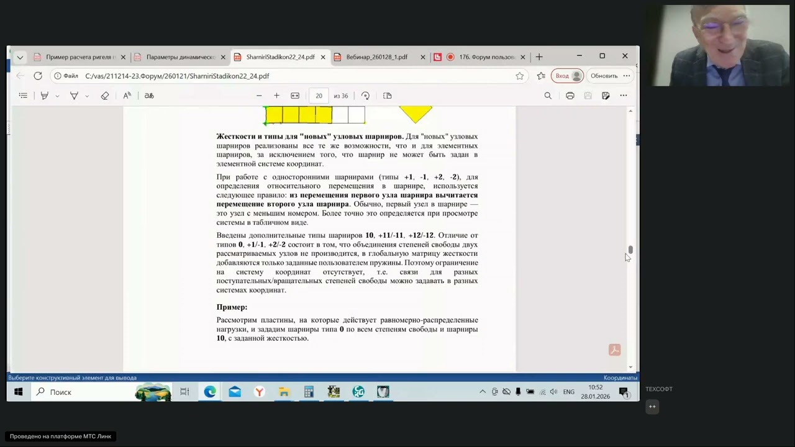Image resolution: width=795 pixels, height=447 pixels.
Task: Click the Save as icon
Action: pyautogui.click(x=606, y=96)
